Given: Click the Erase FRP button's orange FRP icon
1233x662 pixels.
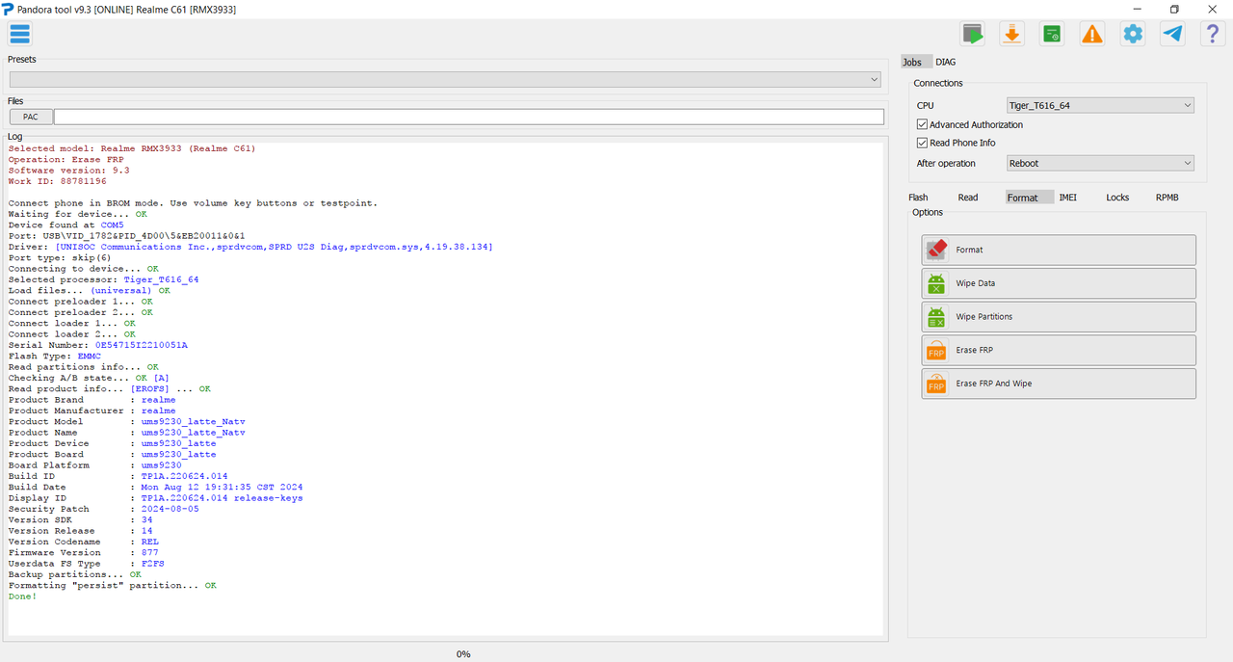Looking at the screenshot, I should coord(936,350).
